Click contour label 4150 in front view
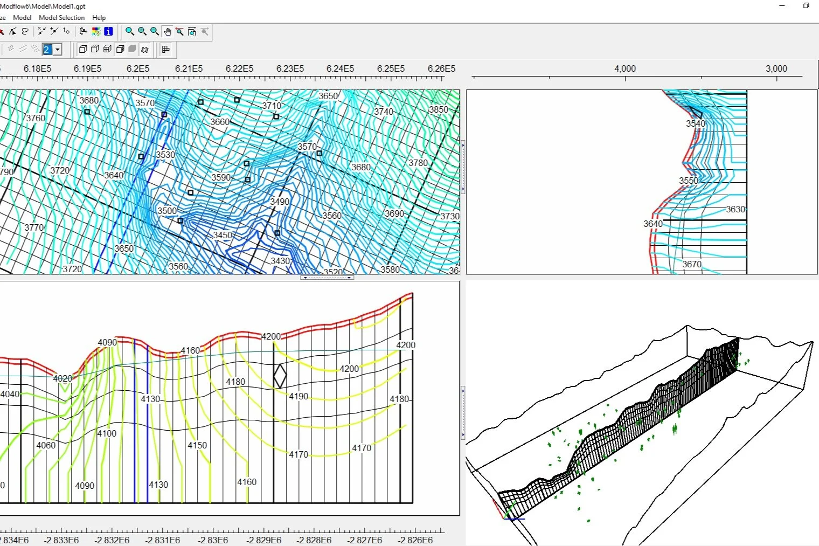819x546 pixels. (197, 445)
